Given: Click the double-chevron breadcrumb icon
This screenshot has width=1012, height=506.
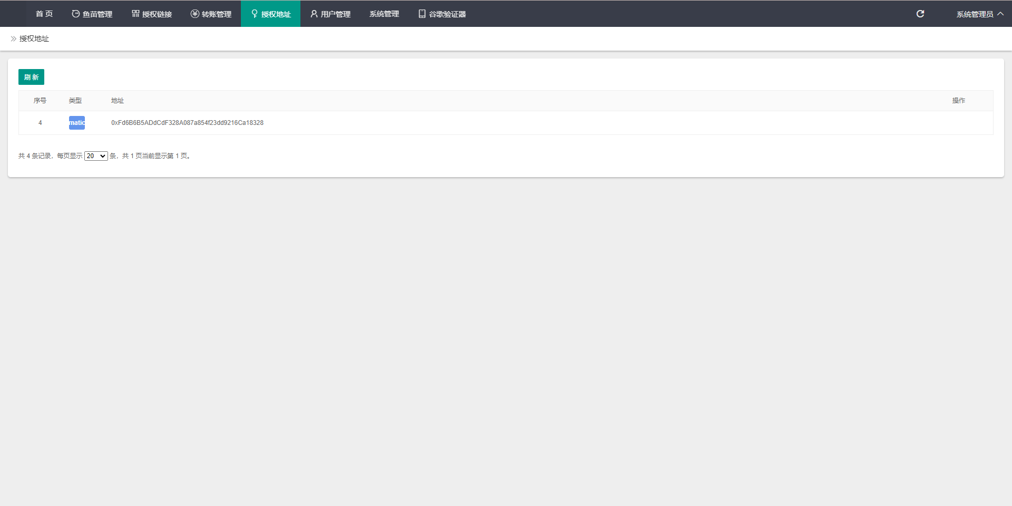Looking at the screenshot, I should pos(14,38).
